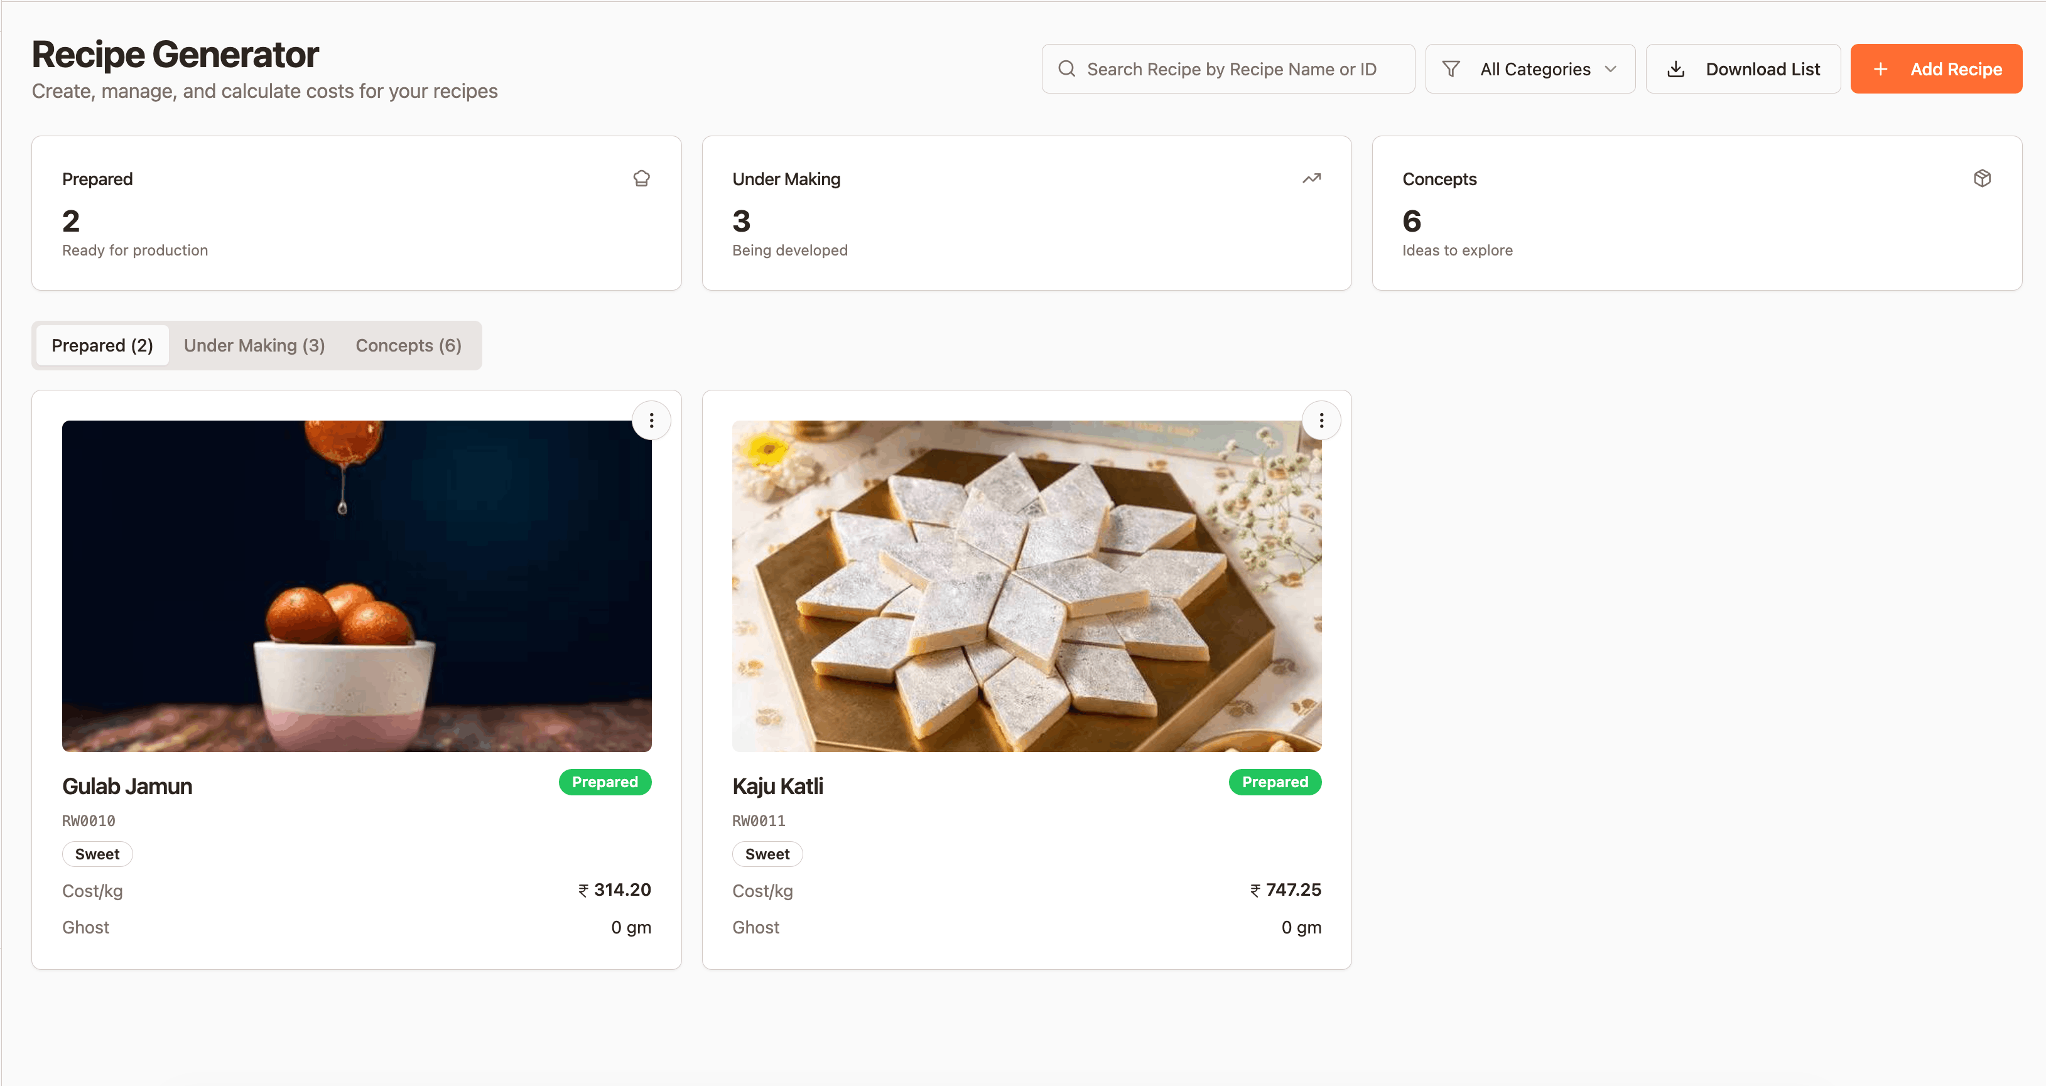Click the box icon in Concepts card
The height and width of the screenshot is (1086, 2046).
coord(1983,179)
